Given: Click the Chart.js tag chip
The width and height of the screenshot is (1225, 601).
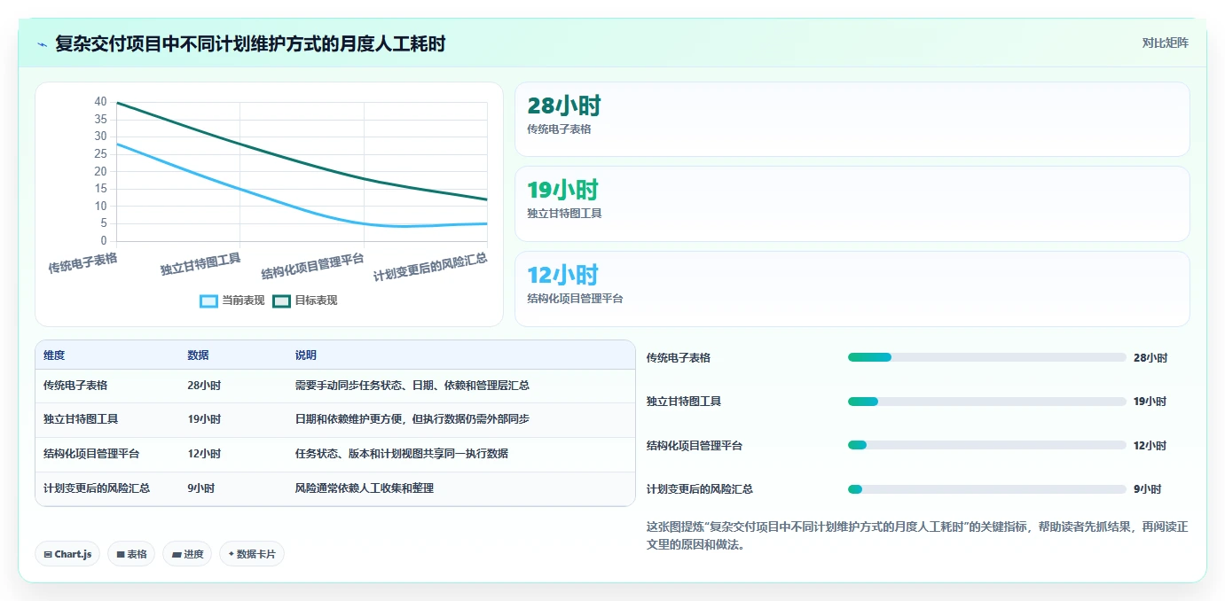Looking at the screenshot, I should (67, 554).
